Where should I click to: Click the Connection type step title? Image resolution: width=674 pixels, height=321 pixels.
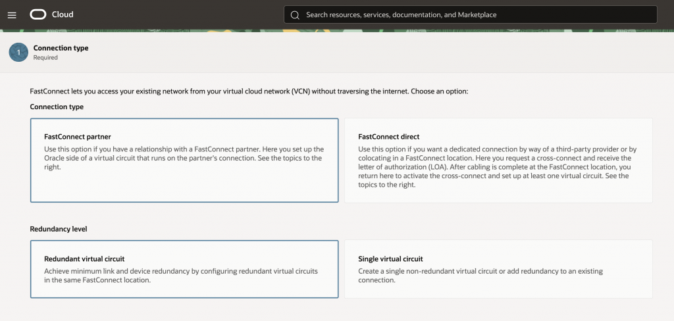[61, 48]
